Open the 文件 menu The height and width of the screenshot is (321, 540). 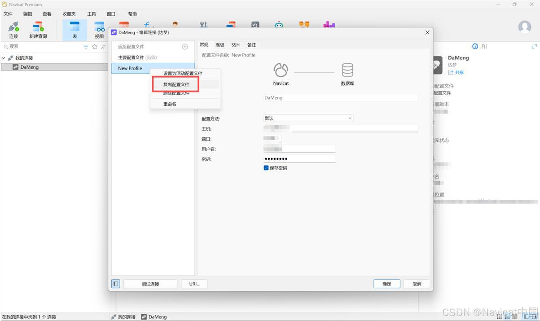[x=8, y=14]
